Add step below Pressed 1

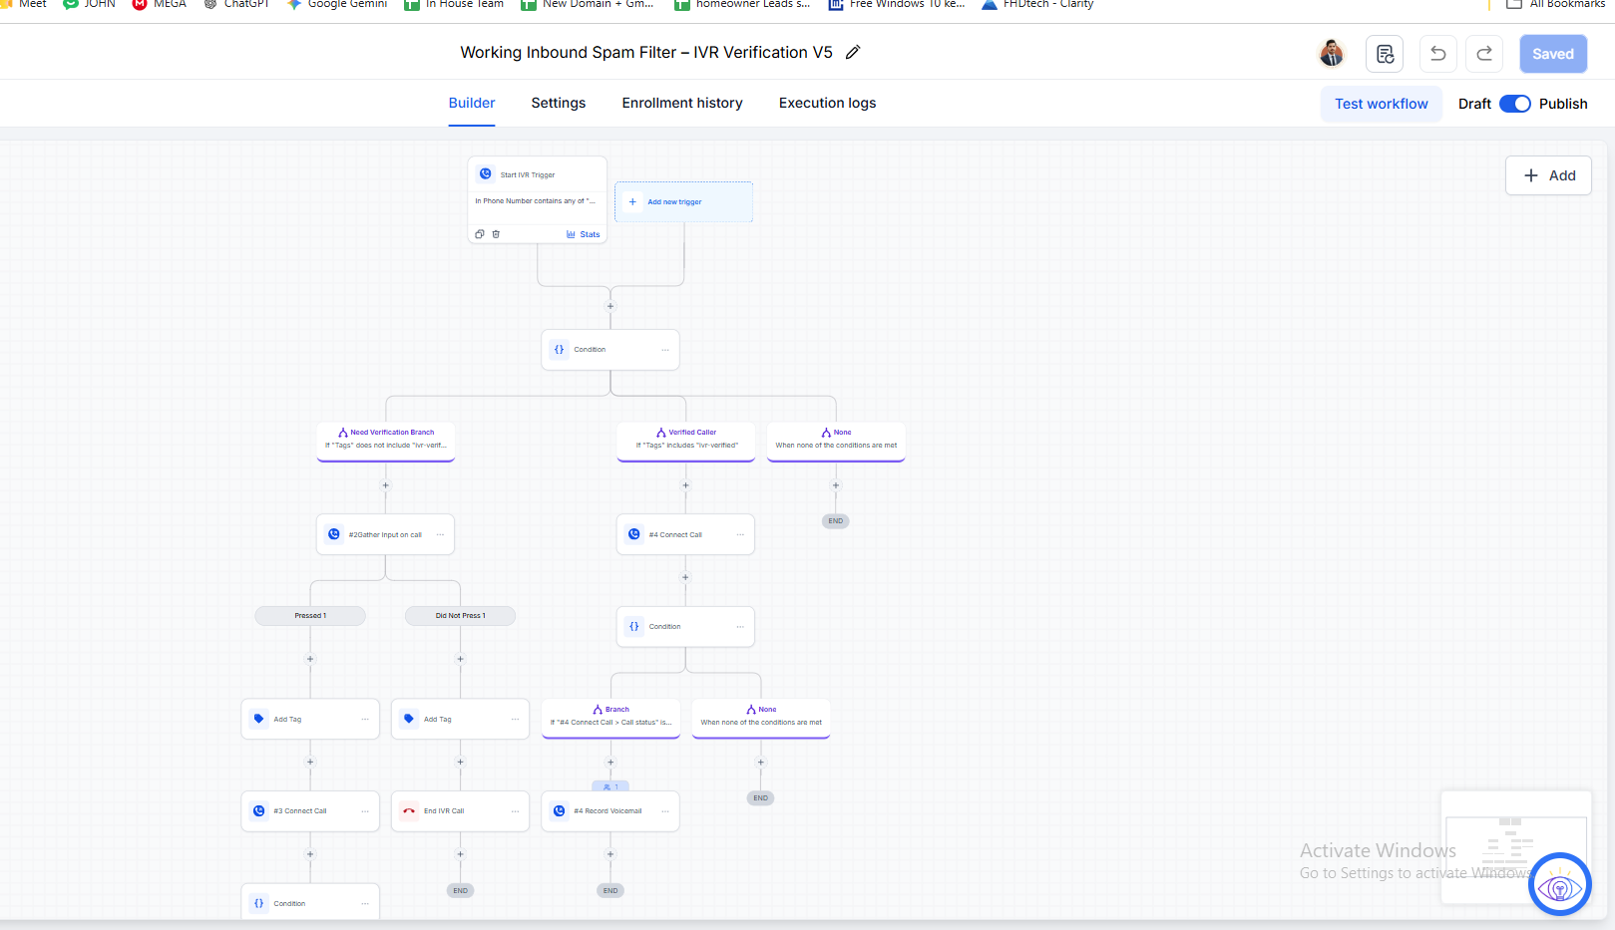310,659
